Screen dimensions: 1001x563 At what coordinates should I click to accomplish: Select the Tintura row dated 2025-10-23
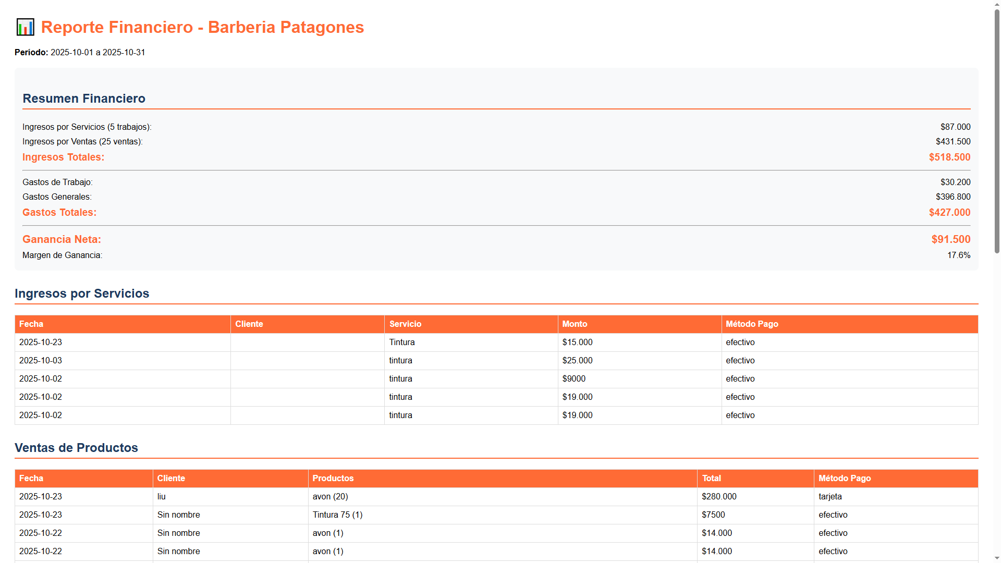click(x=401, y=342)
